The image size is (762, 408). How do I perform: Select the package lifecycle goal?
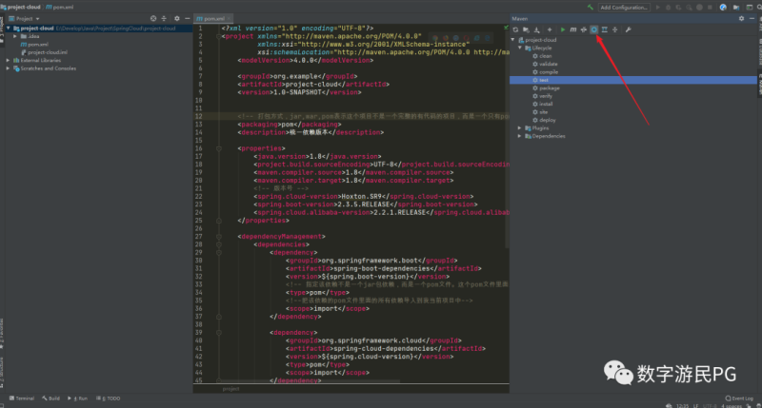click(548, 87)
